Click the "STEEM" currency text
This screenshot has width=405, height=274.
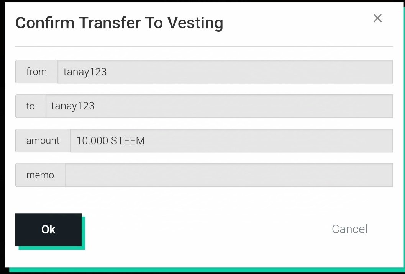click(x=128, y=140)
